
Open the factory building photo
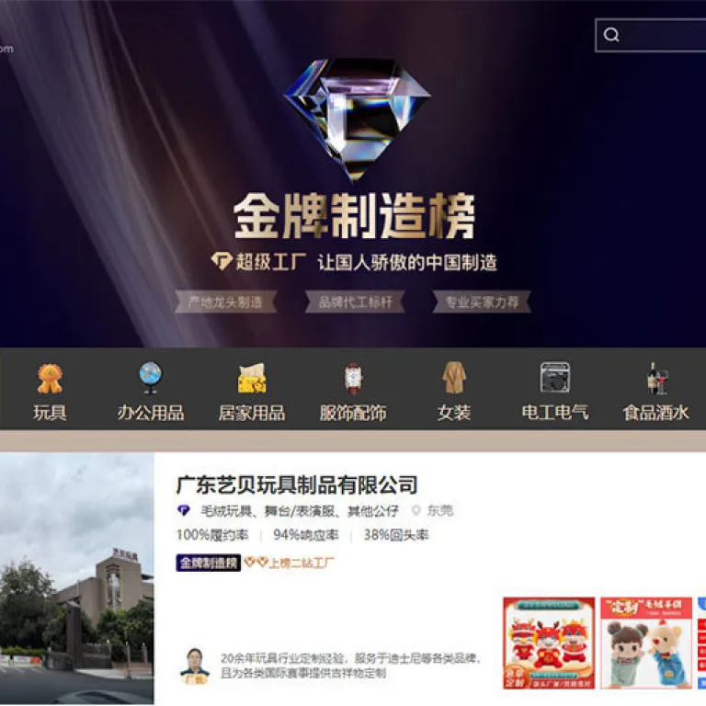tap(76, 578)
